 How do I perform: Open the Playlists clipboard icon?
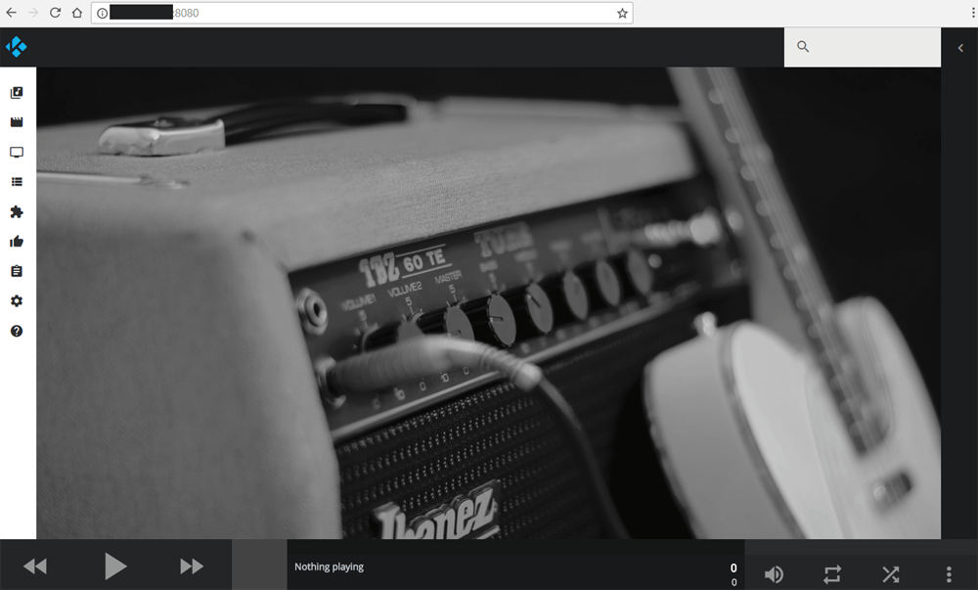coord(17,271)
